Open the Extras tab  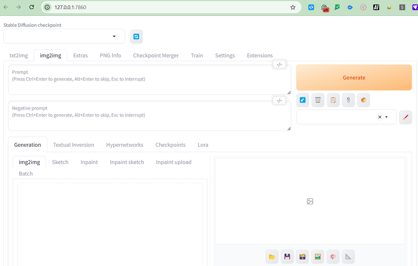[x=81, y=55]
